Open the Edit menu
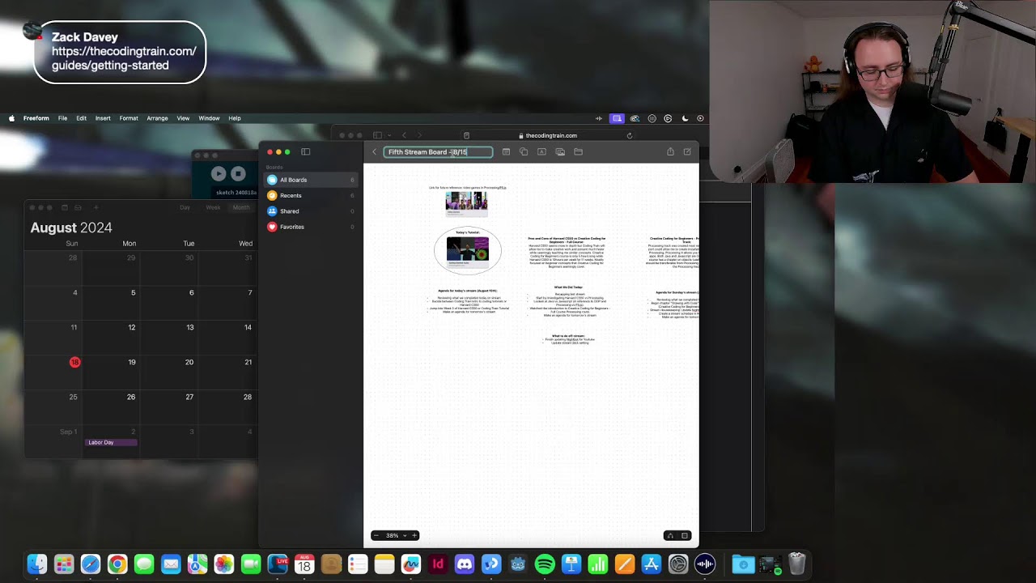The height and width of the screenshot is (583, 1036). pyautogui.click(x=81, y=118)
